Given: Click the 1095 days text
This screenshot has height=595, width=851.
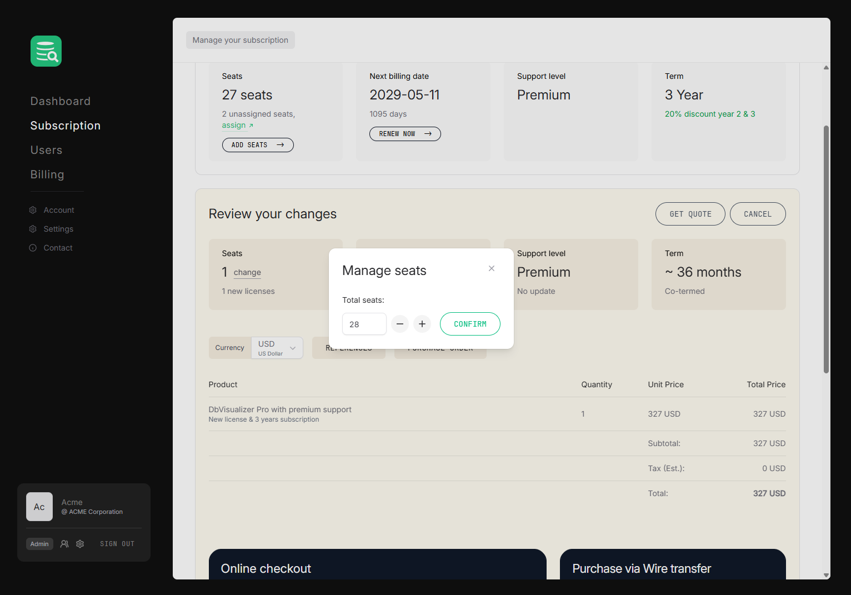Looking at the screenshot, I should tap(388, 114).
